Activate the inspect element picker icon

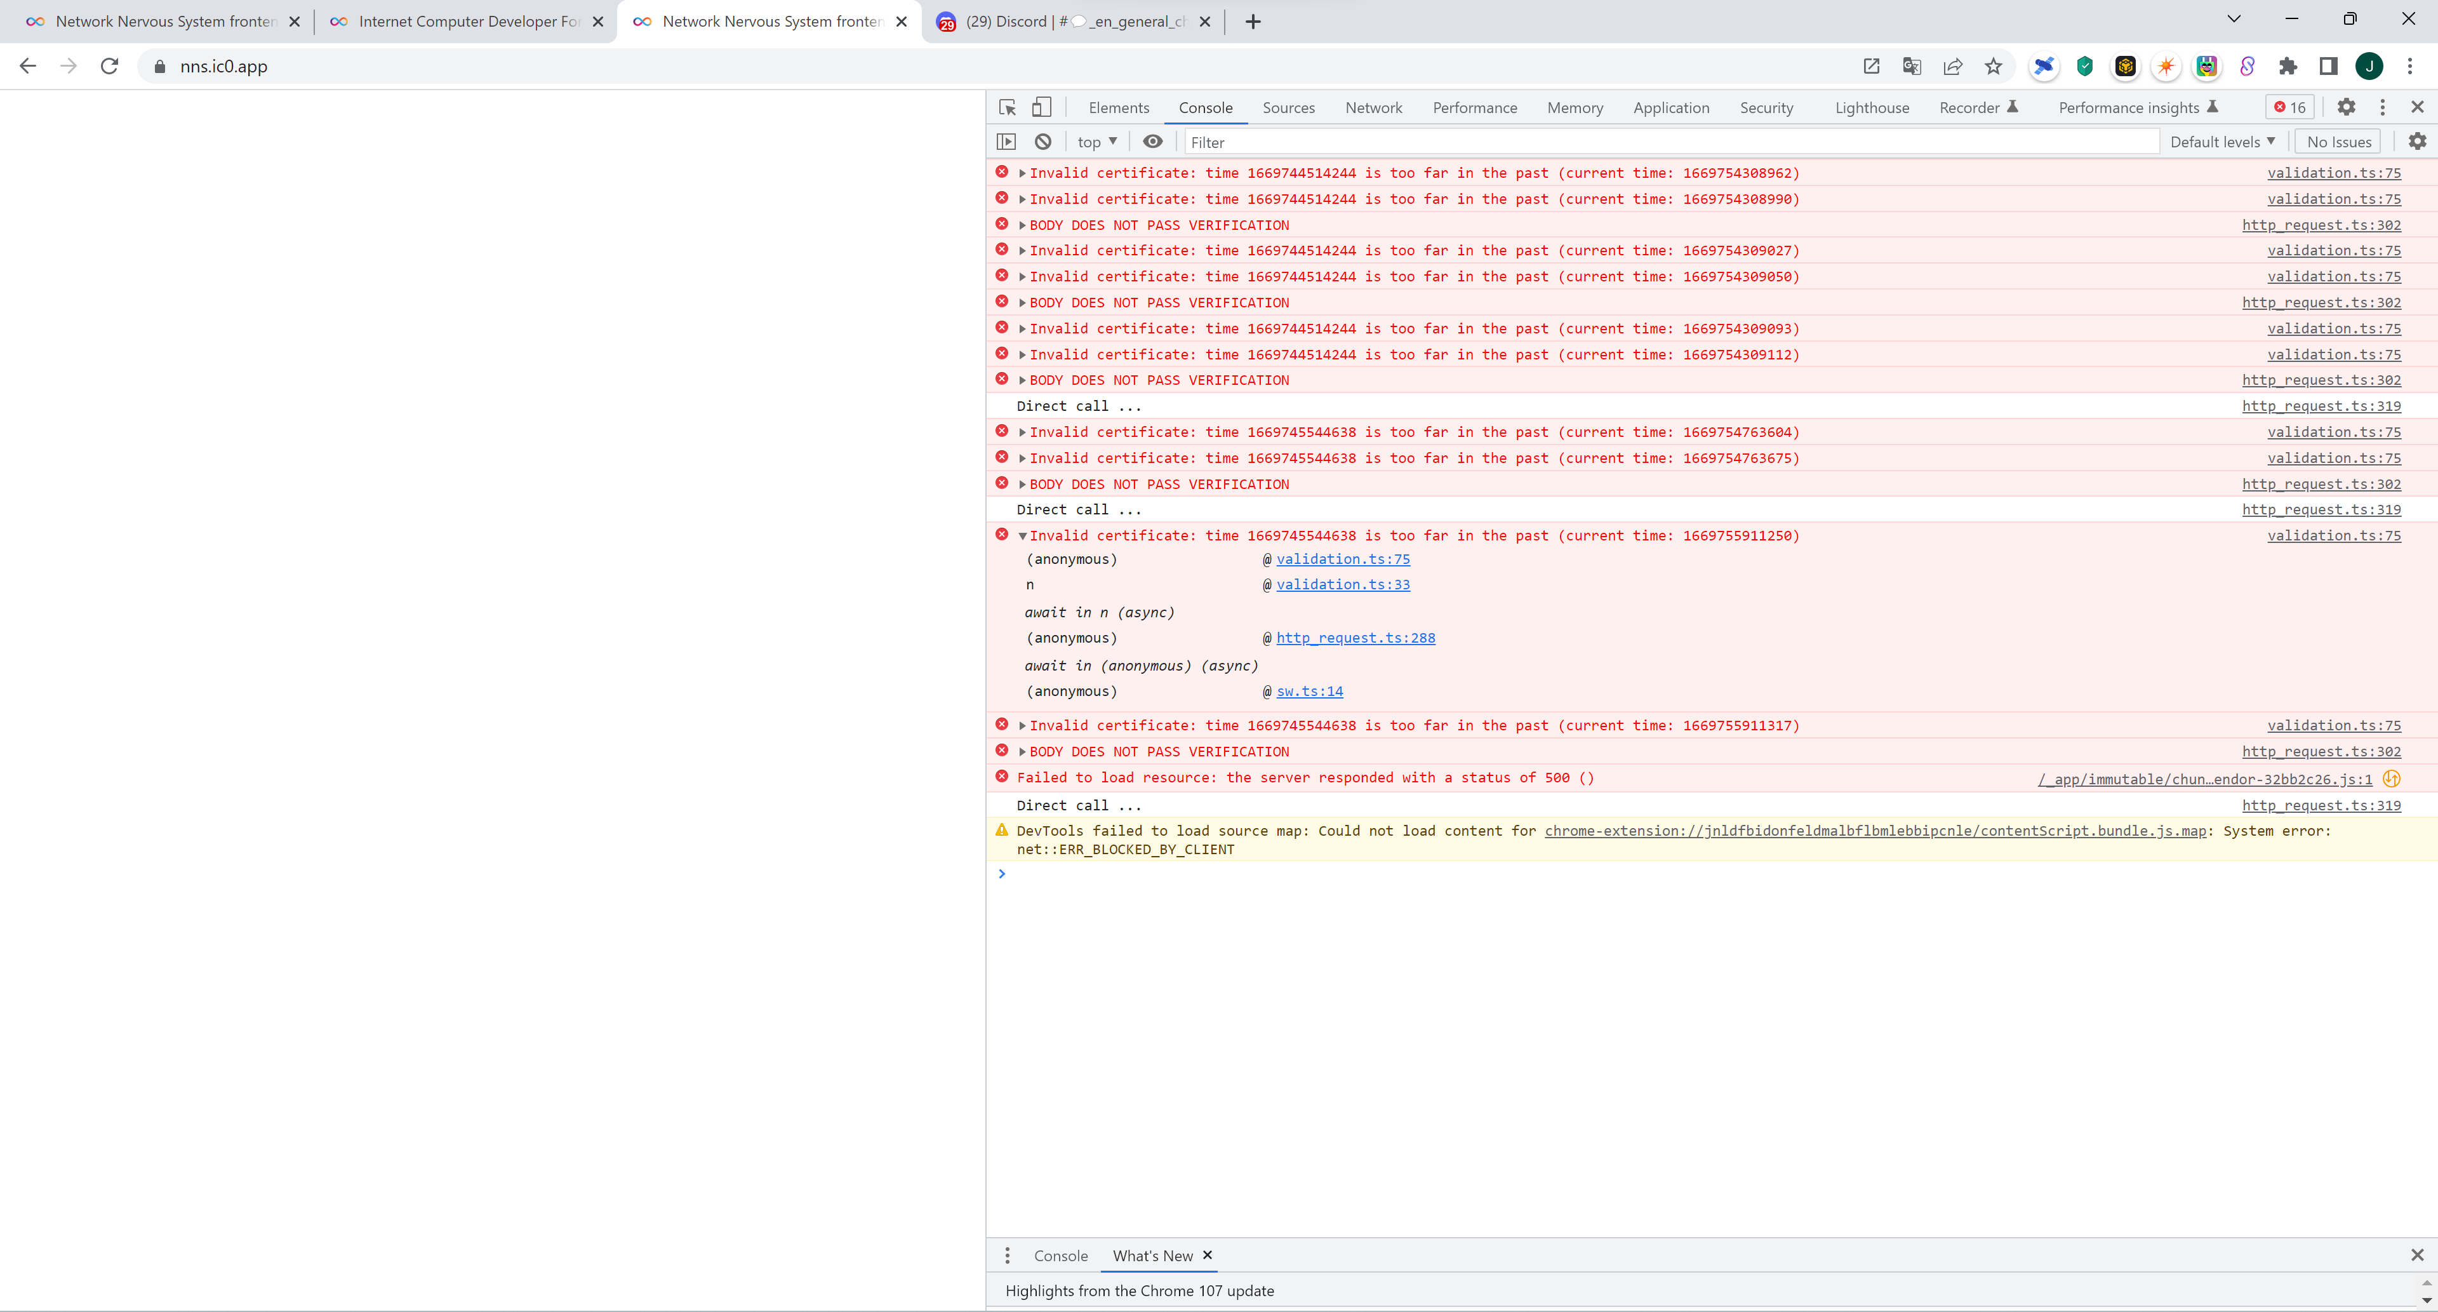click(1007, 107)
